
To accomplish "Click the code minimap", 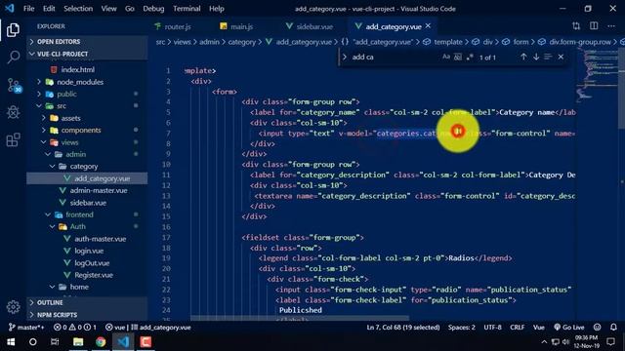I will click(597, 76).
